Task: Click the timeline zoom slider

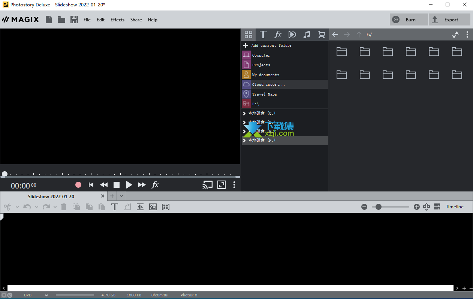Action: [391, 207]
